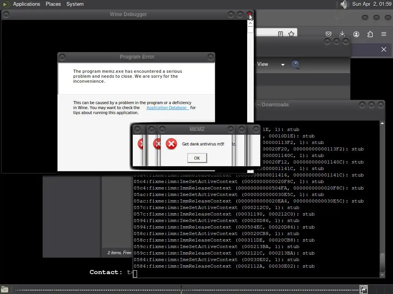Screen dimensions: 393x294
Task: Click the terminal scrollbar down arrow
Action: (x=382, y=275)
